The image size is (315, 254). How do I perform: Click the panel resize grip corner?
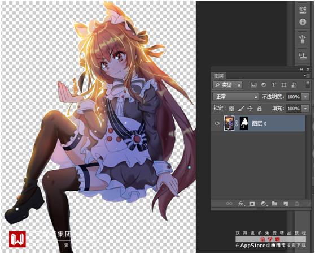pos(308,204)
